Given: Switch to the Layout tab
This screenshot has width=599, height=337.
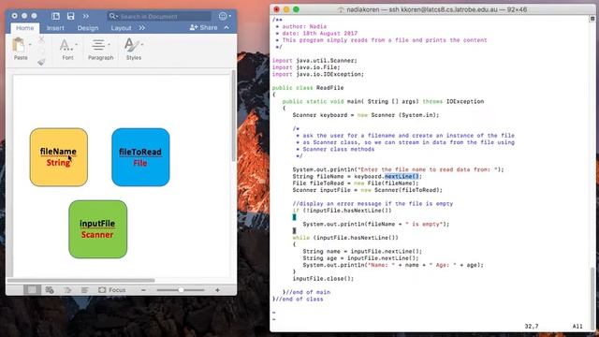Looking at the screenshot, I should point(121,28).
